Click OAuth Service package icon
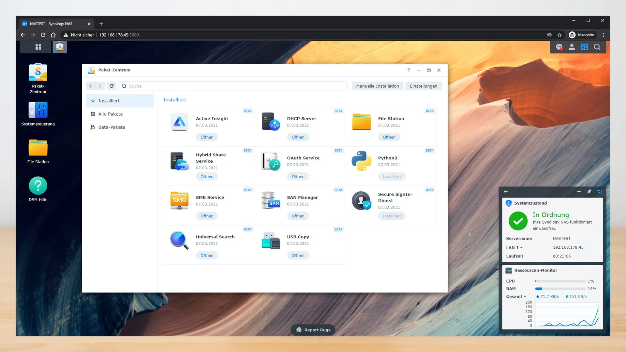This screenshot has width=626, height=352. coord(271,161)
